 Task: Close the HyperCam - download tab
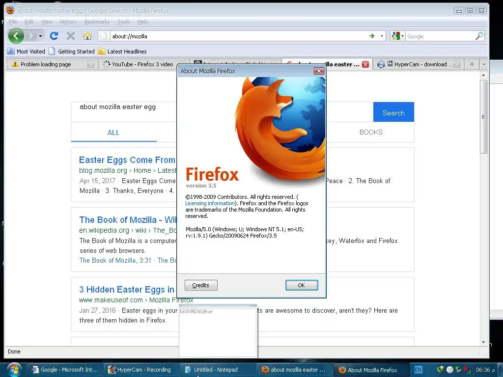(x=457, y=64)
